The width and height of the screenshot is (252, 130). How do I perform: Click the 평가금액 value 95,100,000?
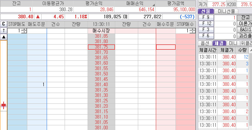[185, 9]
